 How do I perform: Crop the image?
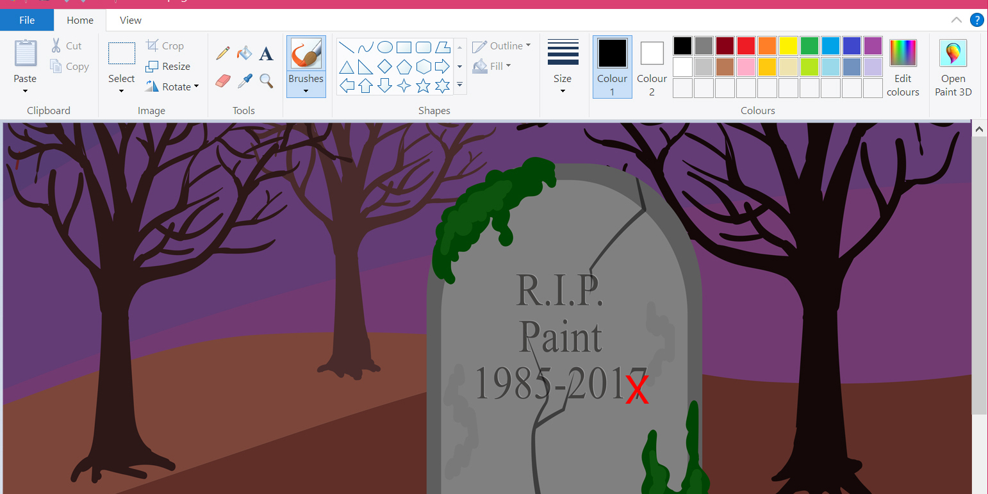(165, 46)
